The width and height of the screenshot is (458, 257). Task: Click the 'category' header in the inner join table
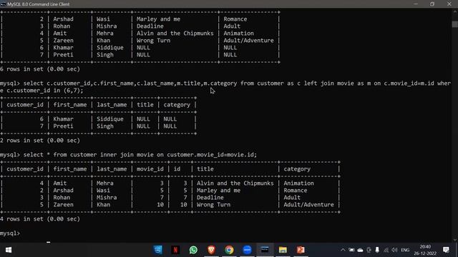pyautogui.click(x=297, y=169)
